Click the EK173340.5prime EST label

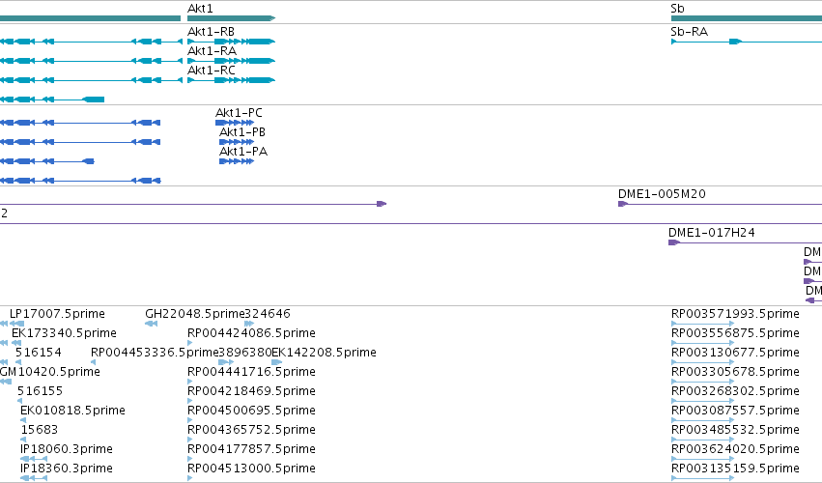pyautogui.click(x=64, y=333)
